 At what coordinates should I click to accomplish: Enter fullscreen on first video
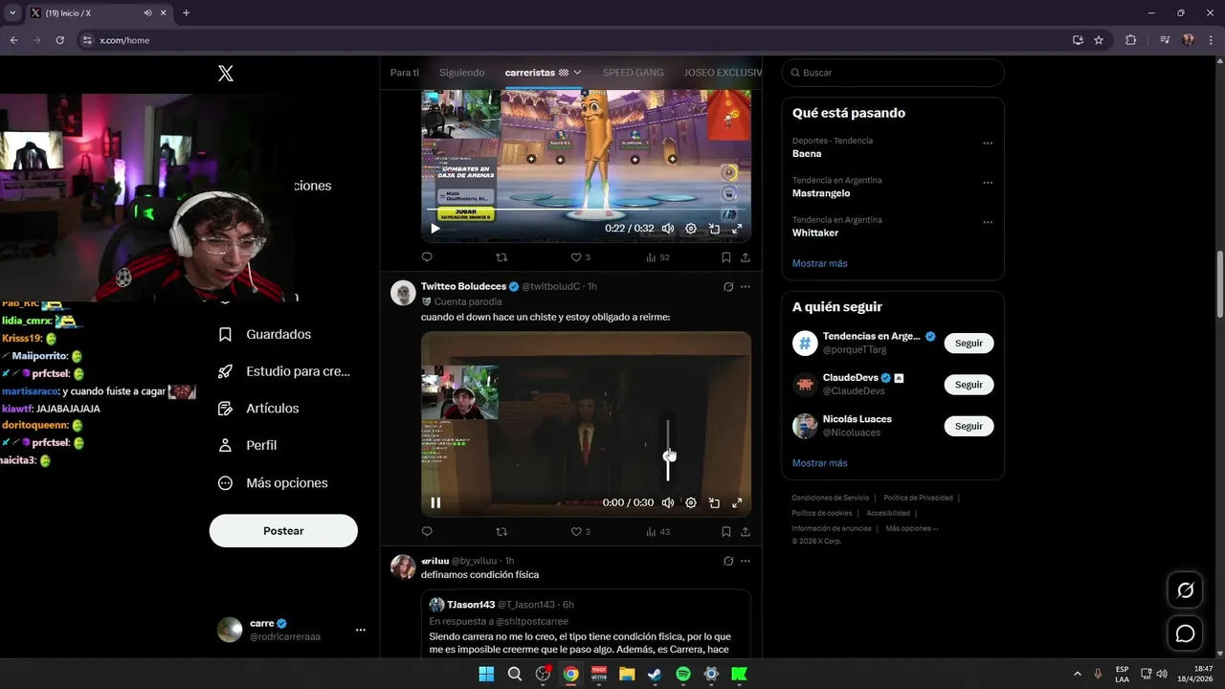click(737, 229)
